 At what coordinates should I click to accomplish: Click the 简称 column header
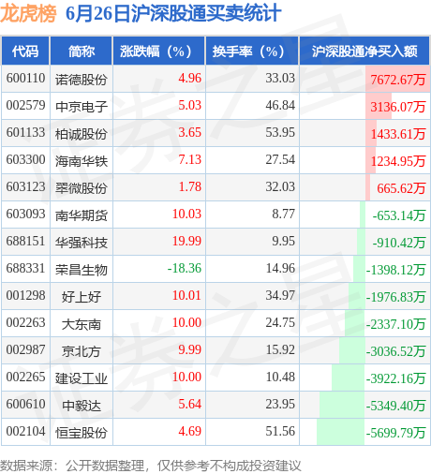82,51
